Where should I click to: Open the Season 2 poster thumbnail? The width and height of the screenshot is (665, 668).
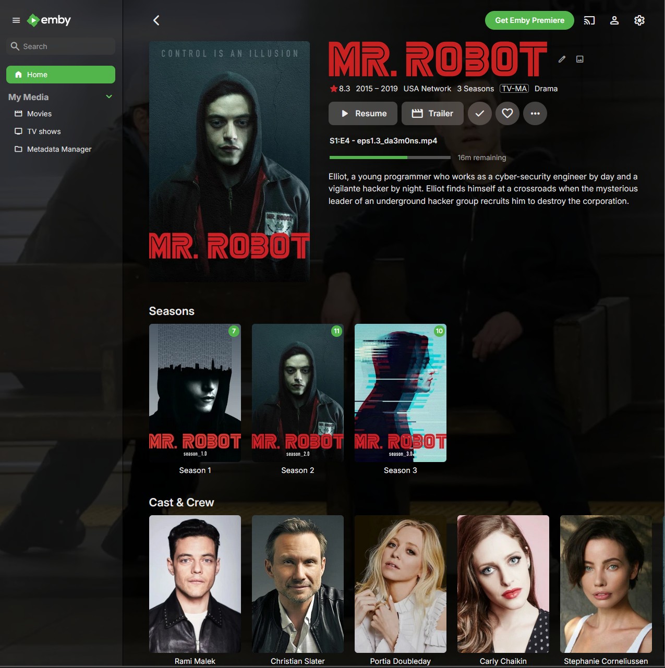click(x=298, y=393)
